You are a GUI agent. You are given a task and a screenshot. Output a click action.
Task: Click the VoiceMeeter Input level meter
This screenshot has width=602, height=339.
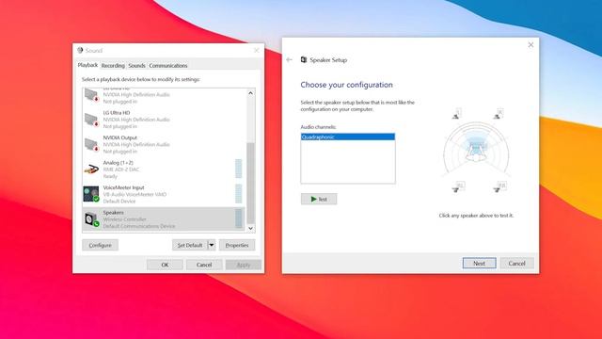[238, 194]
